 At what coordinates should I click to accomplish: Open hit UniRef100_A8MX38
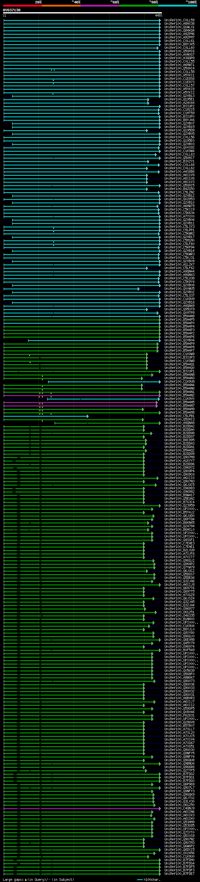point(179,24)
